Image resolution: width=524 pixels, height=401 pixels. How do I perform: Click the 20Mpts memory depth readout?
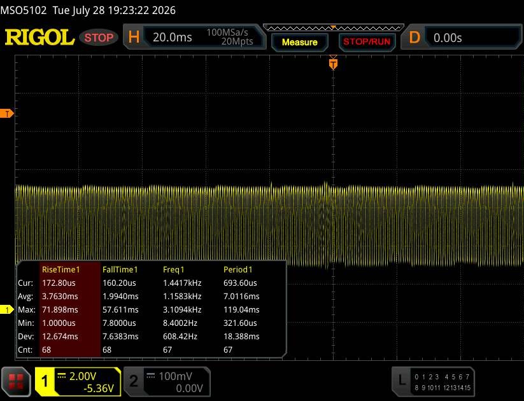237,41
